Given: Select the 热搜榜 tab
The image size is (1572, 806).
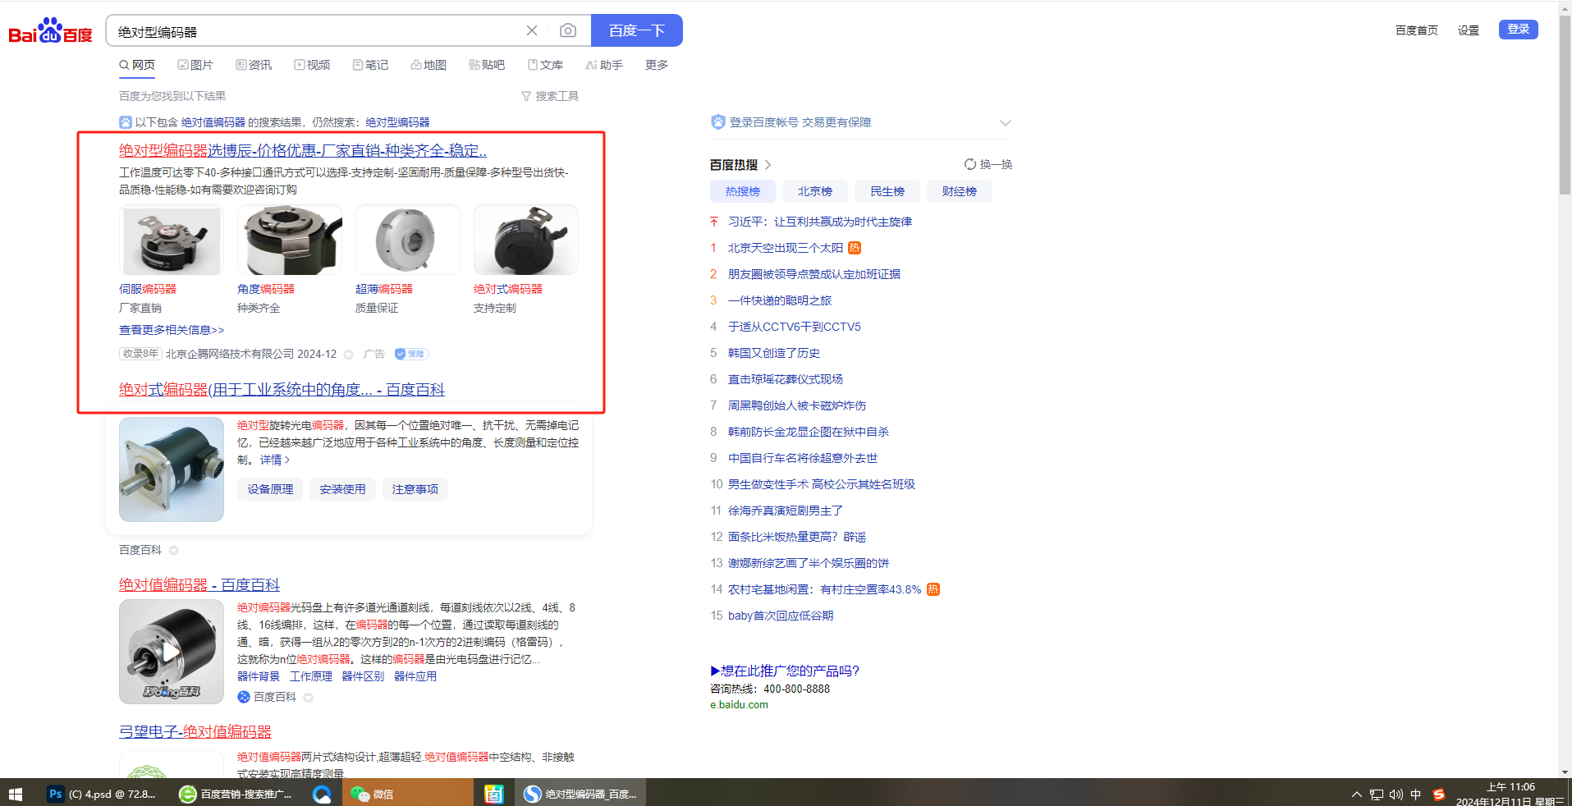Looking at the screenshot, I should point(743,191).
